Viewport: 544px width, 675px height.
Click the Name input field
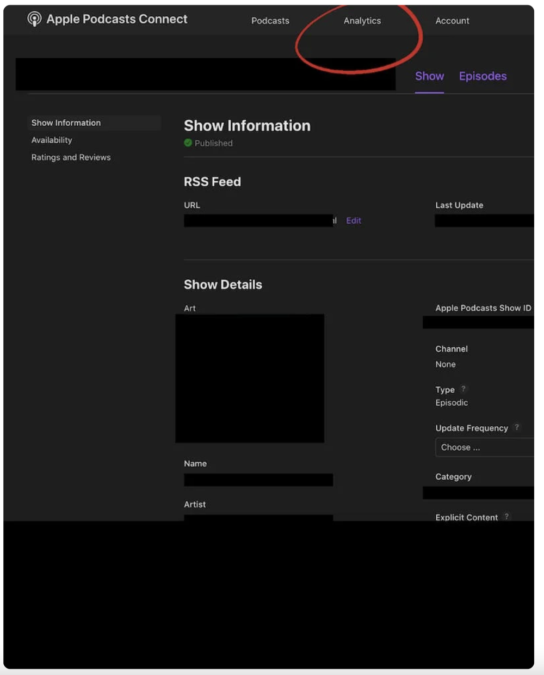258,480
